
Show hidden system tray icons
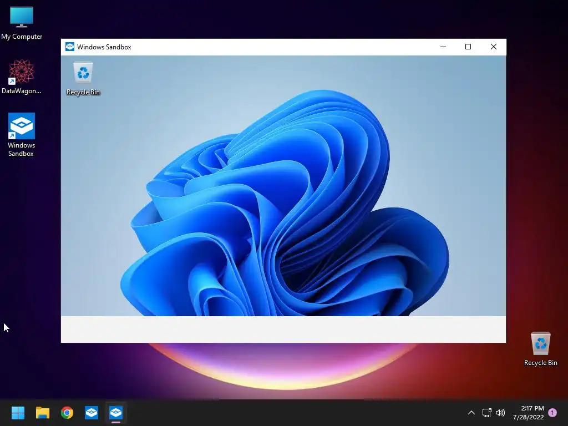click(x=471, y=412)
